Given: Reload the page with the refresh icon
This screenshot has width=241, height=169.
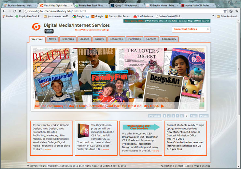Looking at the screenshot, I should pyautogui.click(x=15, y=11).
